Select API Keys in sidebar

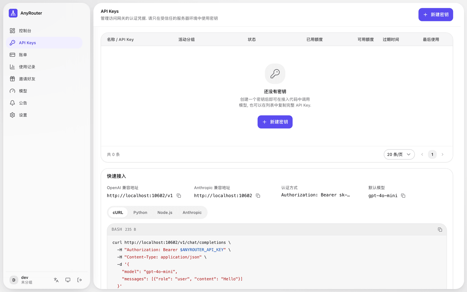(44, 43)
